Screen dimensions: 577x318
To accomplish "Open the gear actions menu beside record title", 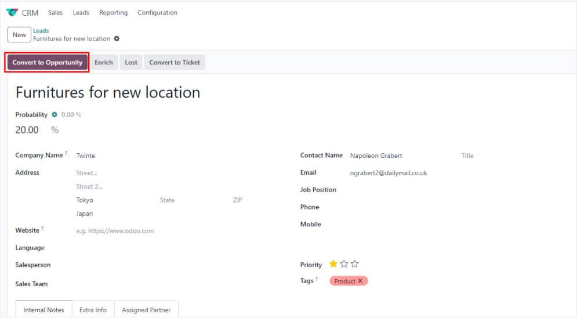I will pos(117,39).
